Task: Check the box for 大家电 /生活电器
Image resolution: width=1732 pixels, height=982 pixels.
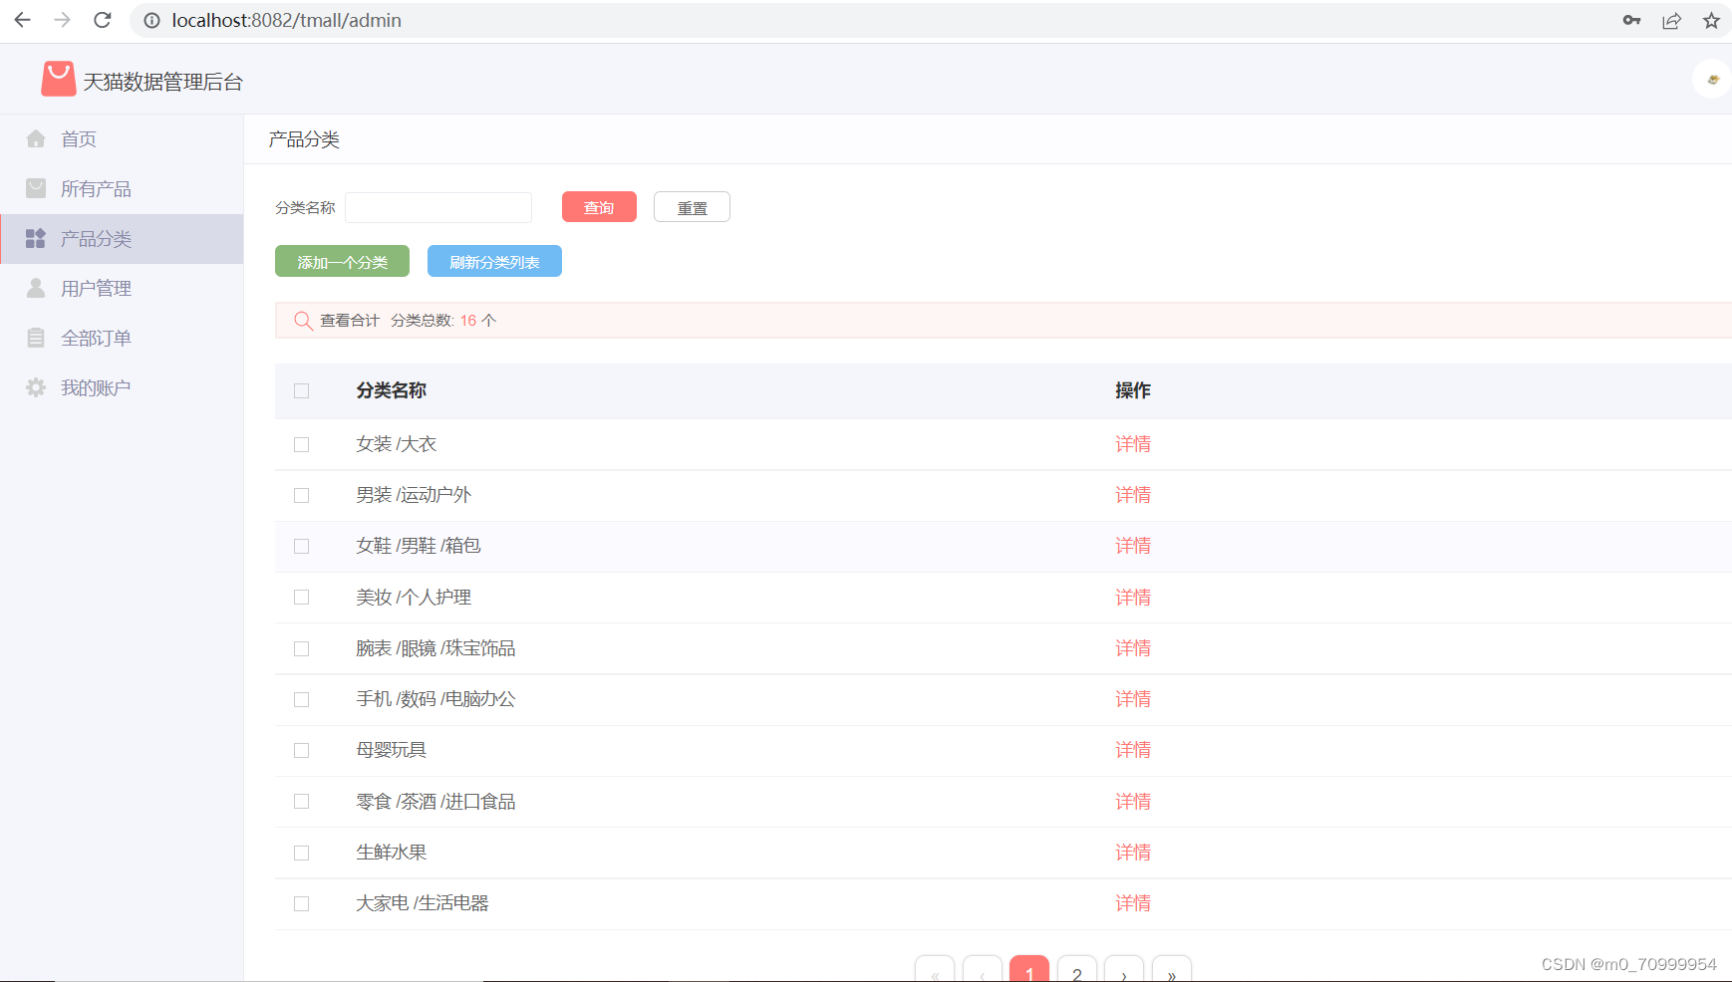Action: (302, 904)
